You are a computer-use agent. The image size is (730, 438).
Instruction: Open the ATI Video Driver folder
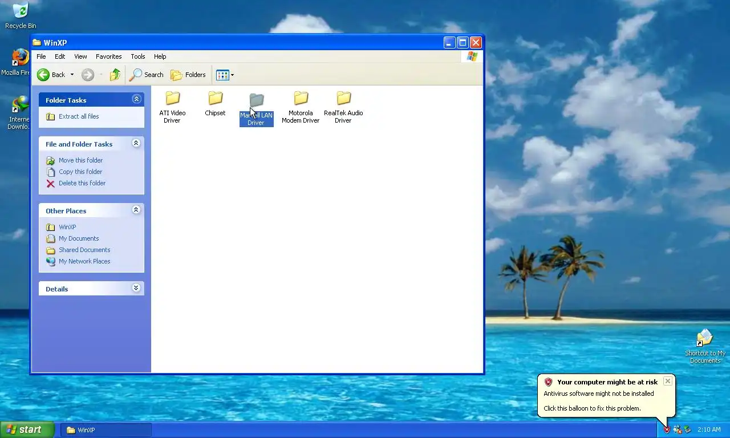tap(172, 107)
